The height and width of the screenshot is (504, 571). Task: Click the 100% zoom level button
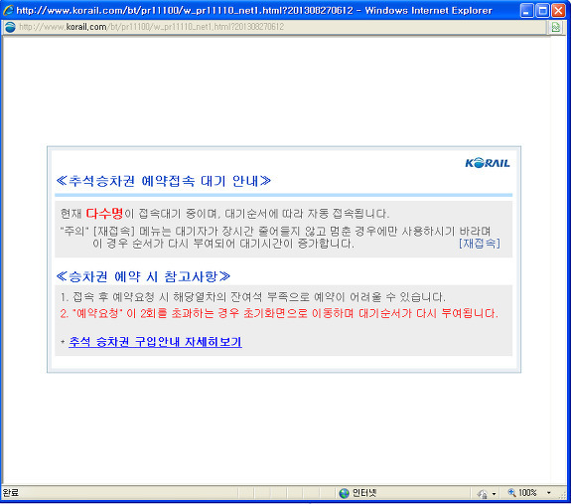pos(527,493)
